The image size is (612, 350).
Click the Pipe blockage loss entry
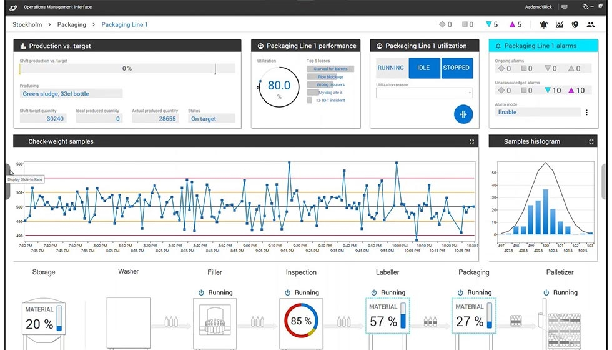click(330, 77)
